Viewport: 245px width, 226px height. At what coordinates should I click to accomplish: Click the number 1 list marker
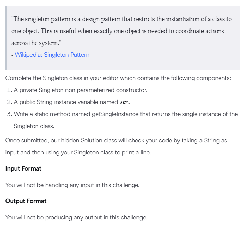[9, 90]
